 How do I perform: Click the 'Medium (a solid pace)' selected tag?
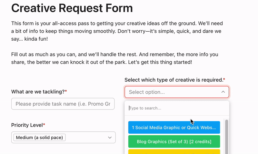point(39,137)
